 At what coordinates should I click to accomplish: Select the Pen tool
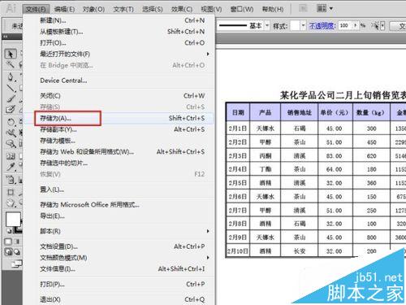click(11, 77)
